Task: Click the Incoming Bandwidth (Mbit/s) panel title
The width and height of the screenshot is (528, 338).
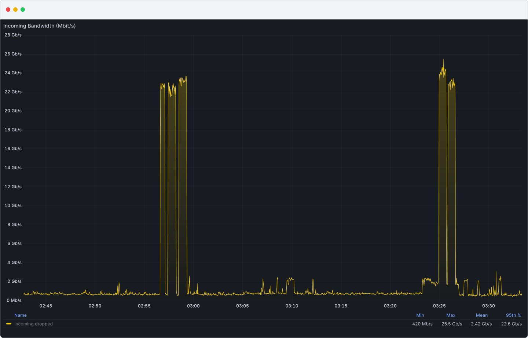Action: (39, 26)
